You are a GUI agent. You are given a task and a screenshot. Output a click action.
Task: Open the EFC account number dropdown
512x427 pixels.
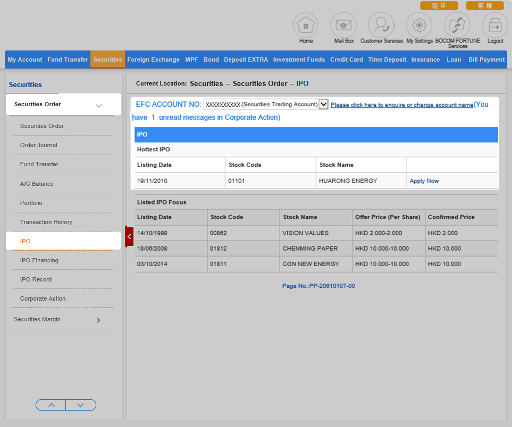pyautogui.click(x=323, y=105)
